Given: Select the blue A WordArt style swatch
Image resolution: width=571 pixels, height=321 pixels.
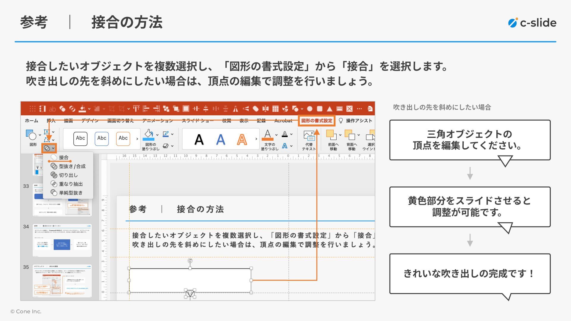Looking at the screenshot, I should tap(220, 139).
